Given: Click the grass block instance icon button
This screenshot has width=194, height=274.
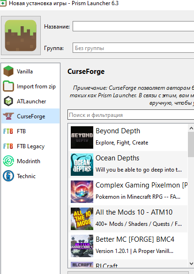Looking at the screenshot, I should point(21,36).
